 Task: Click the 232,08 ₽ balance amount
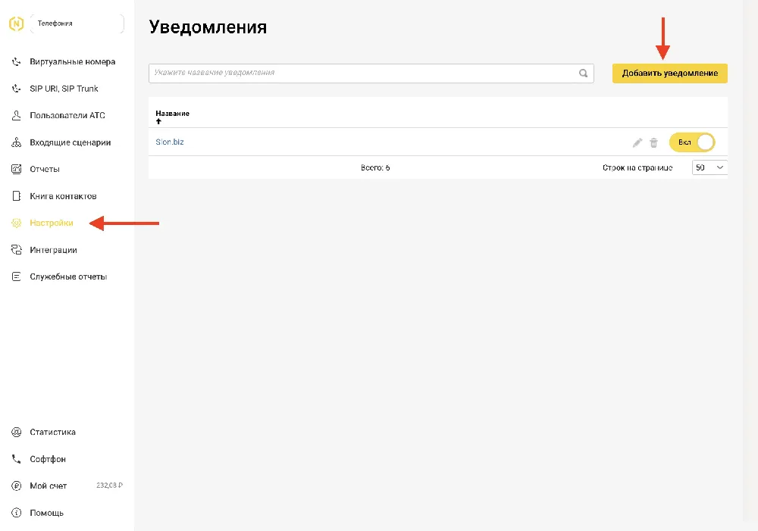pyautogui.click(x=109, y=485)
